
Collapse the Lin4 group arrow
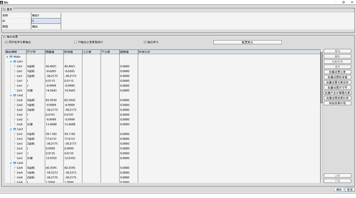[x=11, y=163]
